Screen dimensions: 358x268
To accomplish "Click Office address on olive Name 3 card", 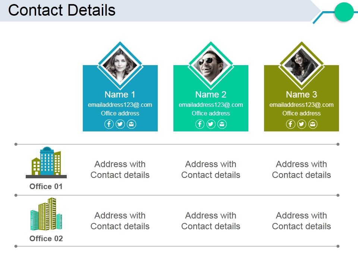I will [301, 113].
